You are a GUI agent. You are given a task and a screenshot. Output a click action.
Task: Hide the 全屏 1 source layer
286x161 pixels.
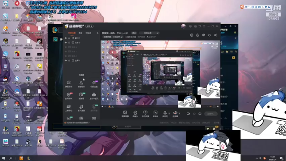click(x=66, y=60)
